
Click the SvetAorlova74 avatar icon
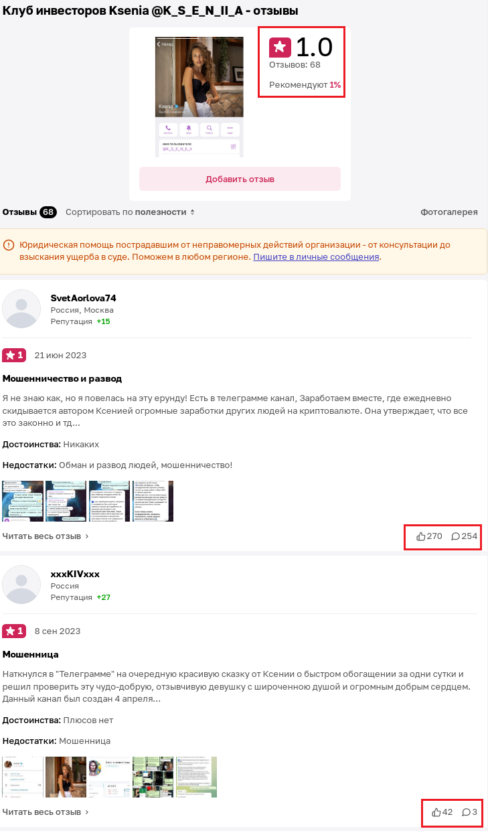pos(22,309)
